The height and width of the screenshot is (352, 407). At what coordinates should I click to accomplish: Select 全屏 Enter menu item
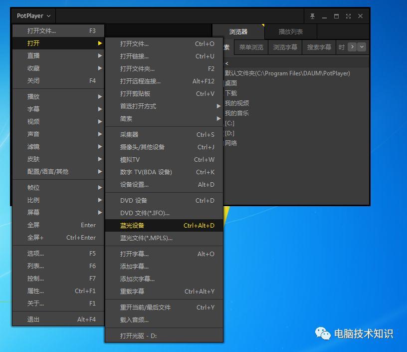pos(58,225)
